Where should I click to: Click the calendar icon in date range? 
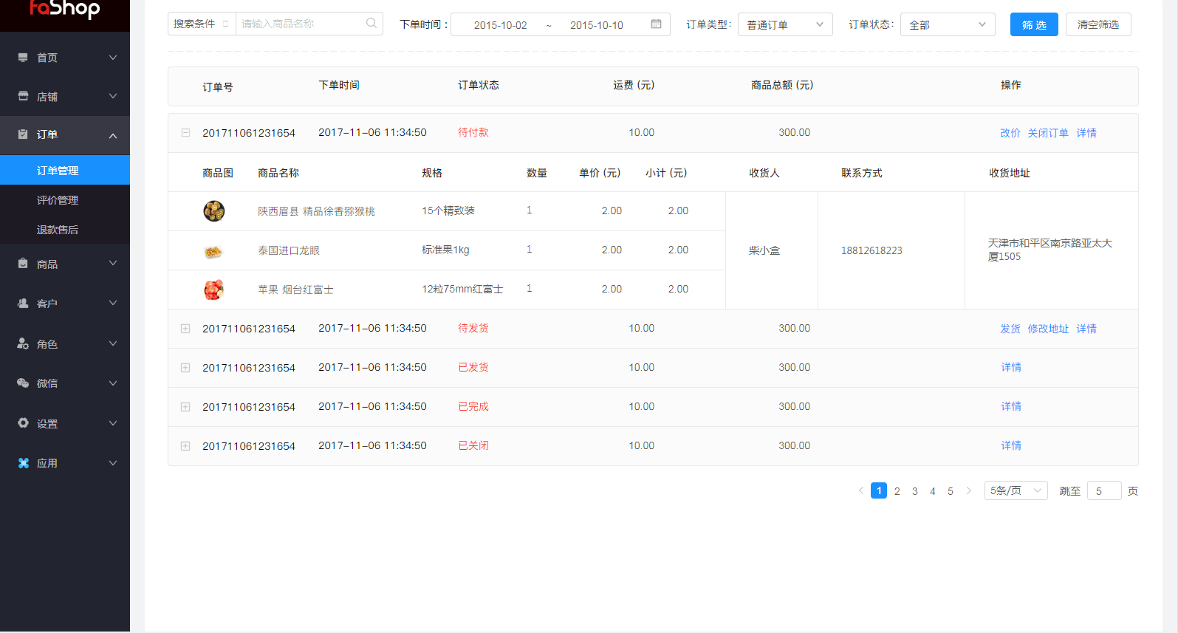click(x=656, y=24)
